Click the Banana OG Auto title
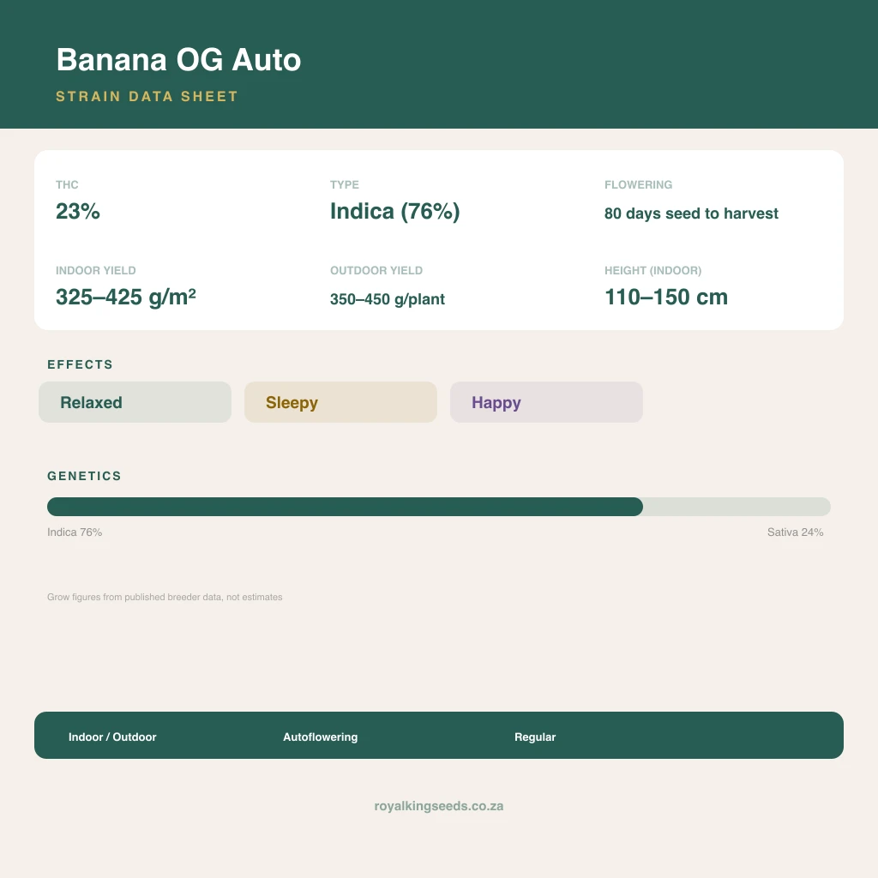 (178, 60)
